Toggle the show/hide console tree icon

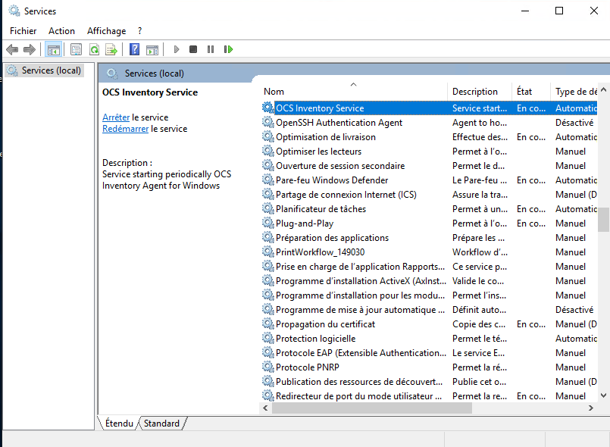pyautogui.click(x=53, y=49)
